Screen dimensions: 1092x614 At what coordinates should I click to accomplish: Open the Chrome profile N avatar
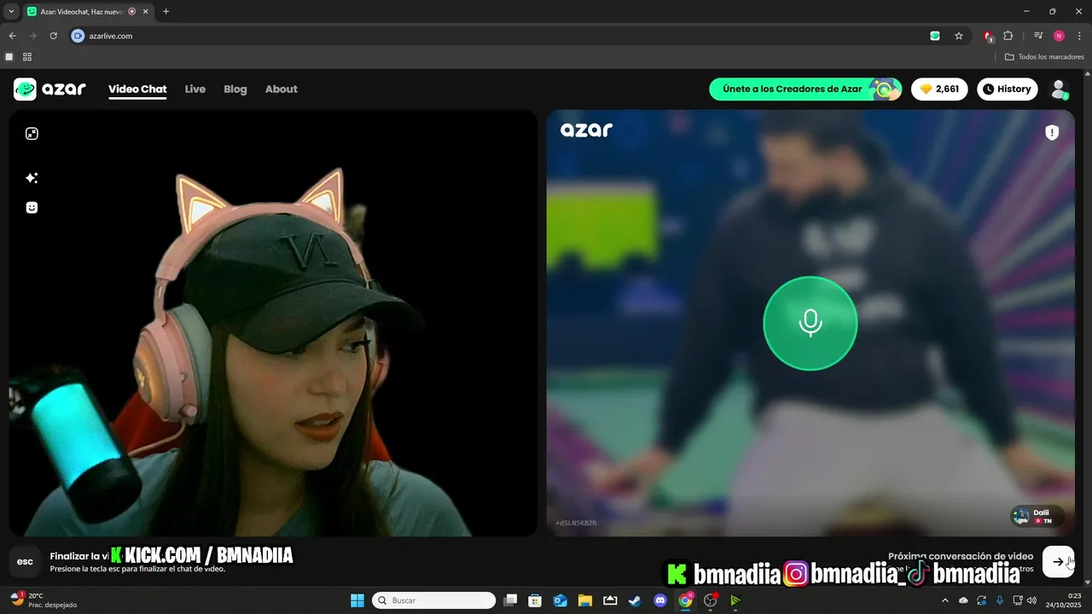tap(1059, 36)
